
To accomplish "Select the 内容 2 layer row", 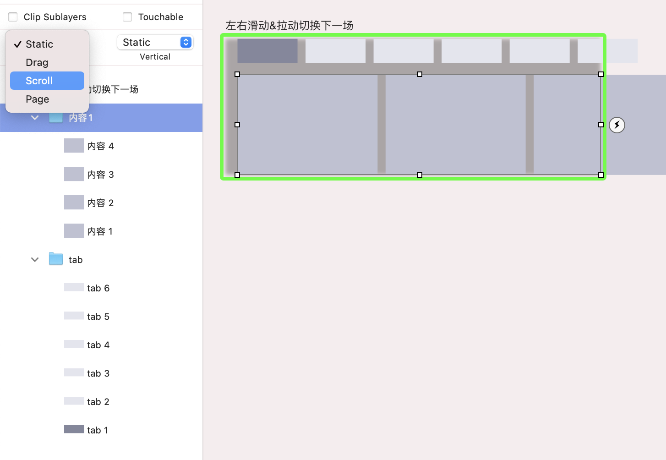I will [x=101, y=203].
